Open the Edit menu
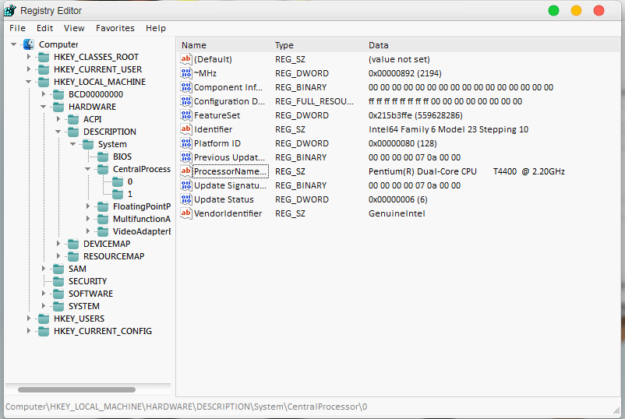625x419 pixels. point(44,28)
